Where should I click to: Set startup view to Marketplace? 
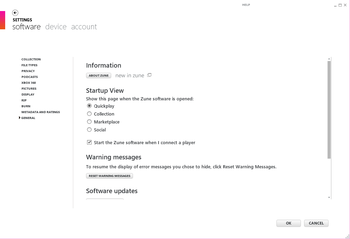(x=89, y=122)
